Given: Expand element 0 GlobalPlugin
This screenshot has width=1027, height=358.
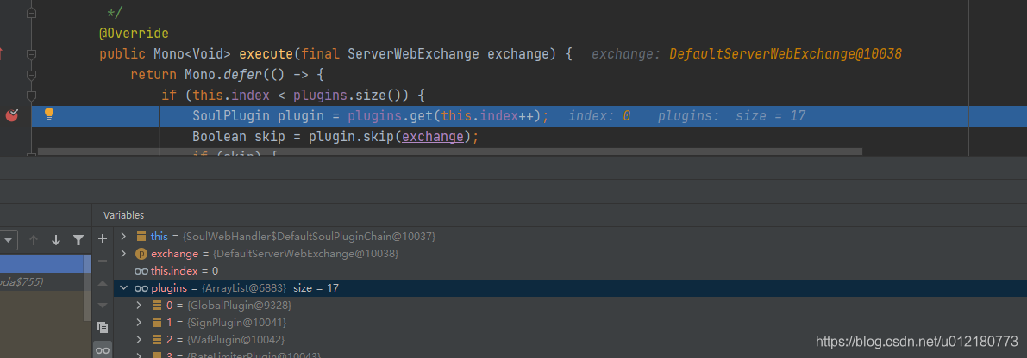Looking at the screenshot, I should 139,306.
